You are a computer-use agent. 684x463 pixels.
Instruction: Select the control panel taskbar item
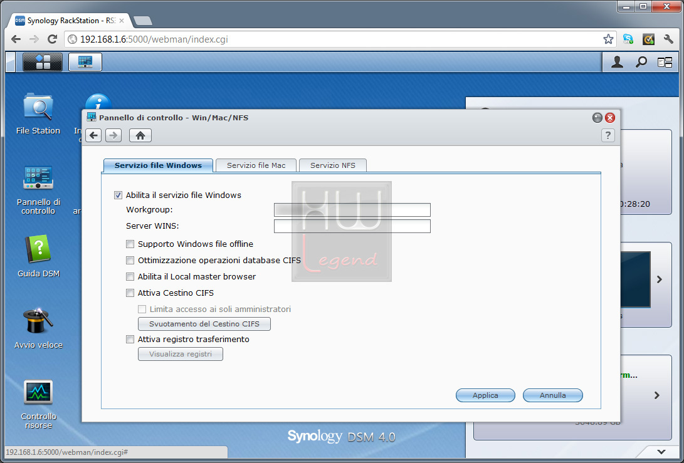tap(85, 62)
